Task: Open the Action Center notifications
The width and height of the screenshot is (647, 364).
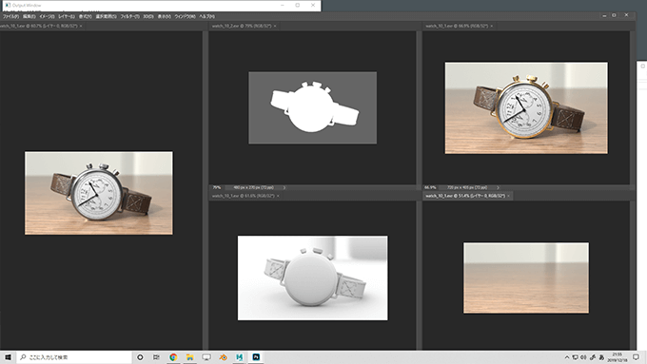Action: click(637, 357)
